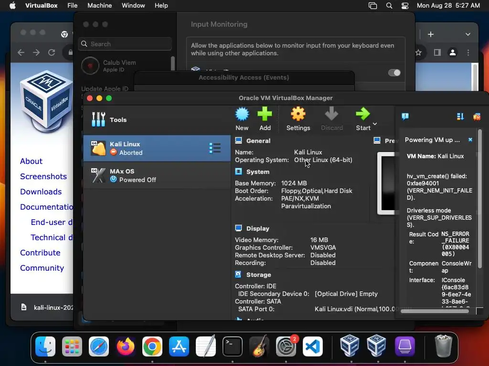The height and width of the screenshot is (366, 489).
Task: Open the Community link on webpage
Action: point(42,268)
